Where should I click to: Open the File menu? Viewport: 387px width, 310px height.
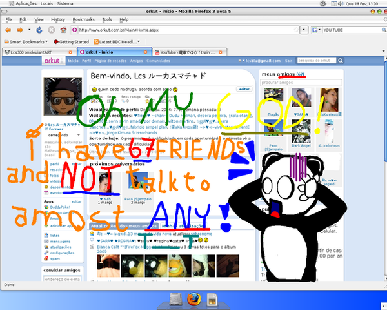click(x=8, y=19)
